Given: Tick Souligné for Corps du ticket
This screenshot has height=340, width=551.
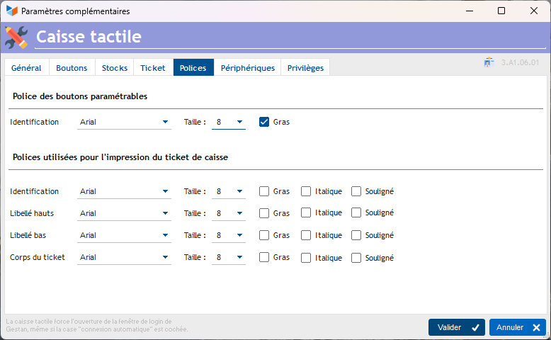Looking at the screenshot, I should 356,258.
